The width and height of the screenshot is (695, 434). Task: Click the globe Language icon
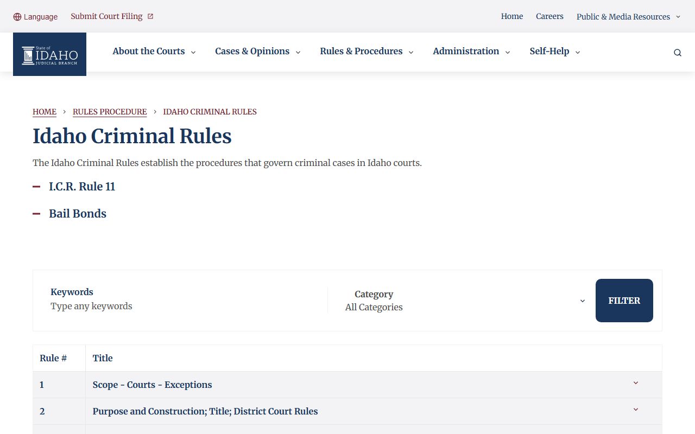pos(17,17)
